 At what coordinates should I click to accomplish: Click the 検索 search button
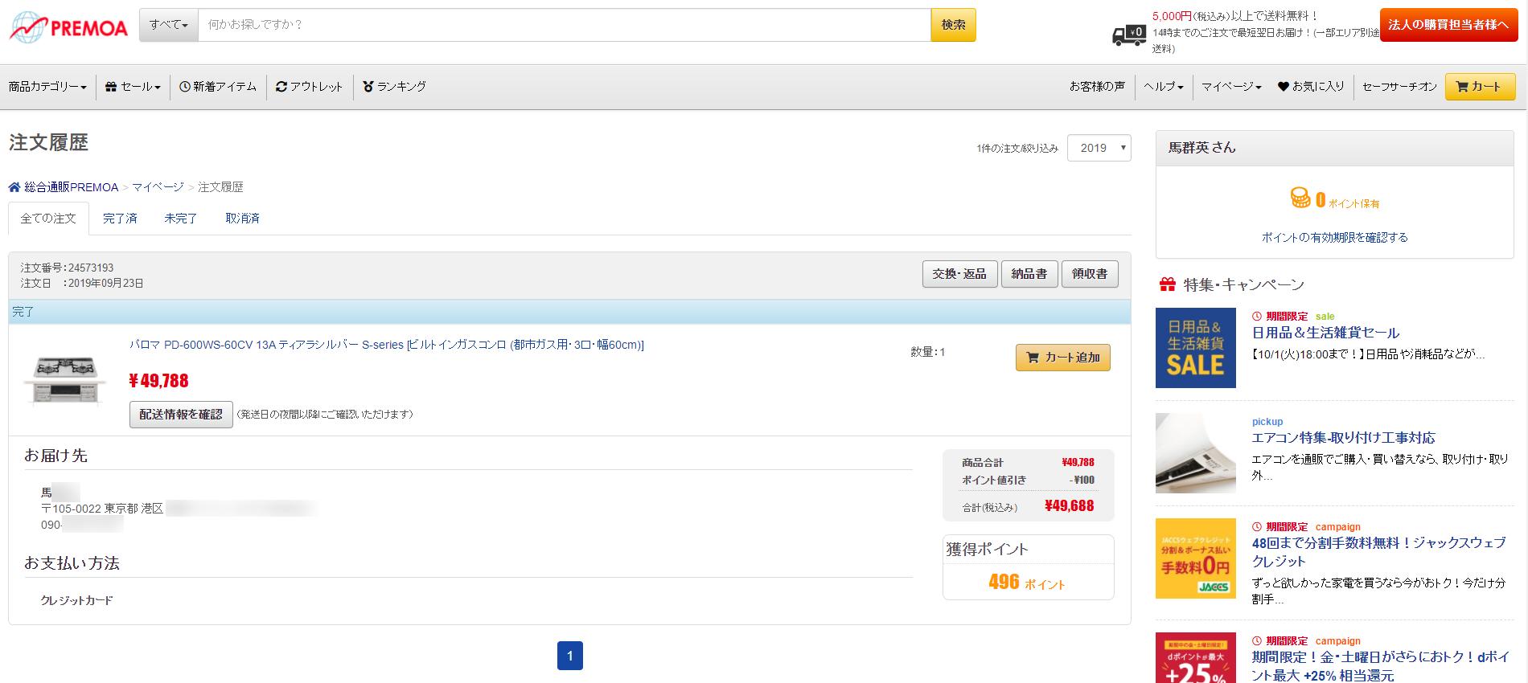[953, 25]
